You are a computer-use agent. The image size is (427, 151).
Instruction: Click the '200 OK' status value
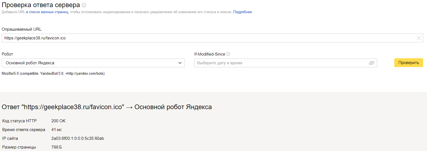click(59, 121)
